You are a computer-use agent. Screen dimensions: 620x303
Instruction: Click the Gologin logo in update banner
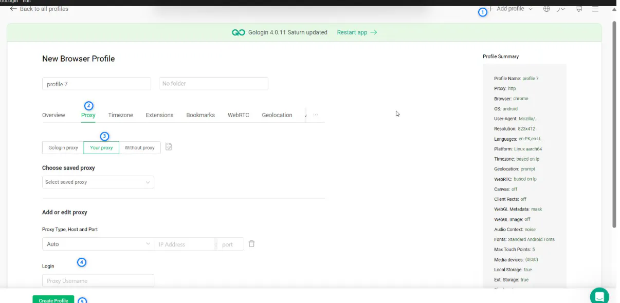click(238, 32)
